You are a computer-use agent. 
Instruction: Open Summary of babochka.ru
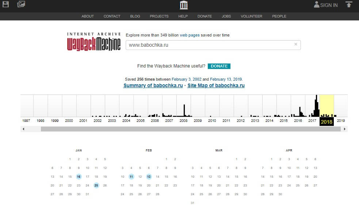coord(153,85)
